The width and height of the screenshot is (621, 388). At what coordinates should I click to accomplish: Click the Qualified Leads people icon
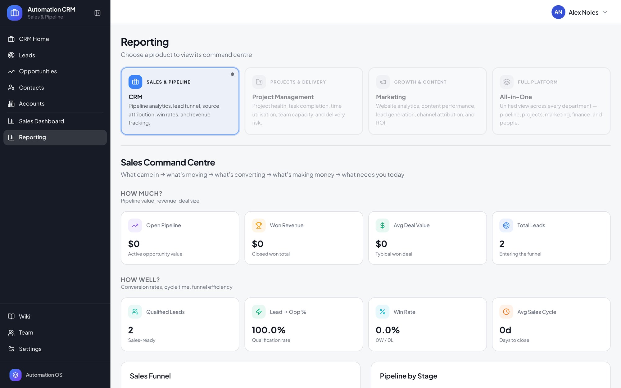point(135,312)
